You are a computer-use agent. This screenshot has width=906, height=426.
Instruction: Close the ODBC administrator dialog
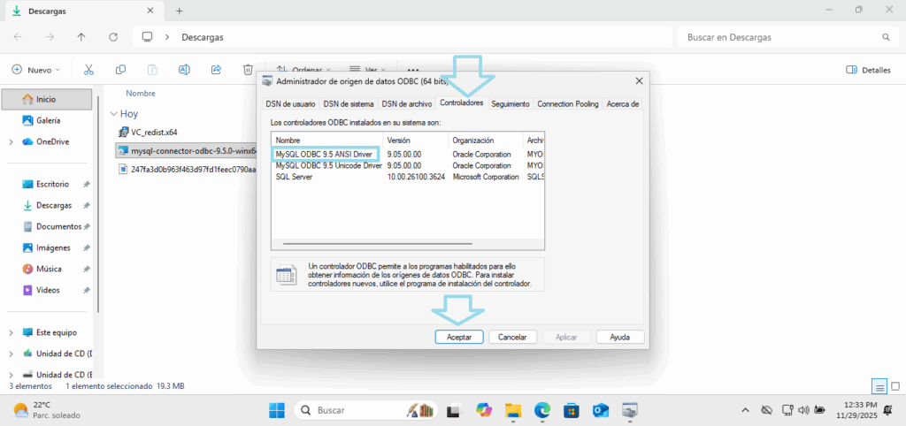(639, 80)
